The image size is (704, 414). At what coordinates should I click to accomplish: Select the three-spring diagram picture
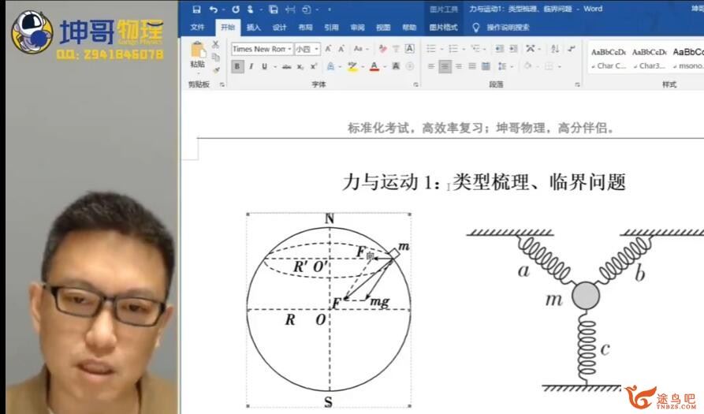click(586, 310)
